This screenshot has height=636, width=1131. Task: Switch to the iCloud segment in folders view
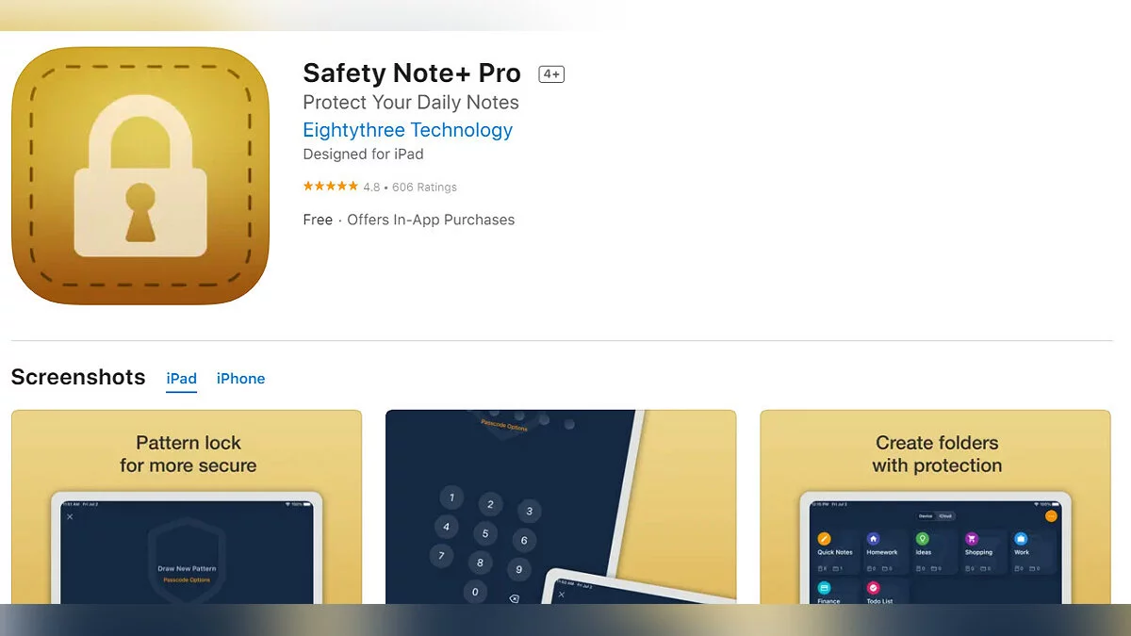click(x=945, y=516)
